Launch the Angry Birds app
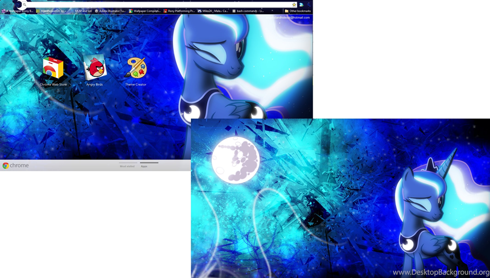This screenshot has height=278, width=490. [95, 71]
